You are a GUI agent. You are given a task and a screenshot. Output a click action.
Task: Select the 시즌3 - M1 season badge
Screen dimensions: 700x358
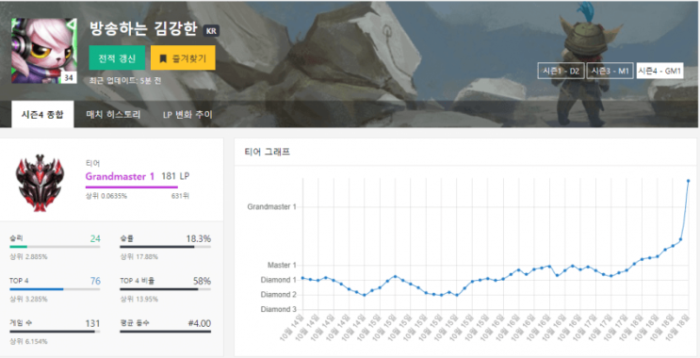[x=610, y=71]
